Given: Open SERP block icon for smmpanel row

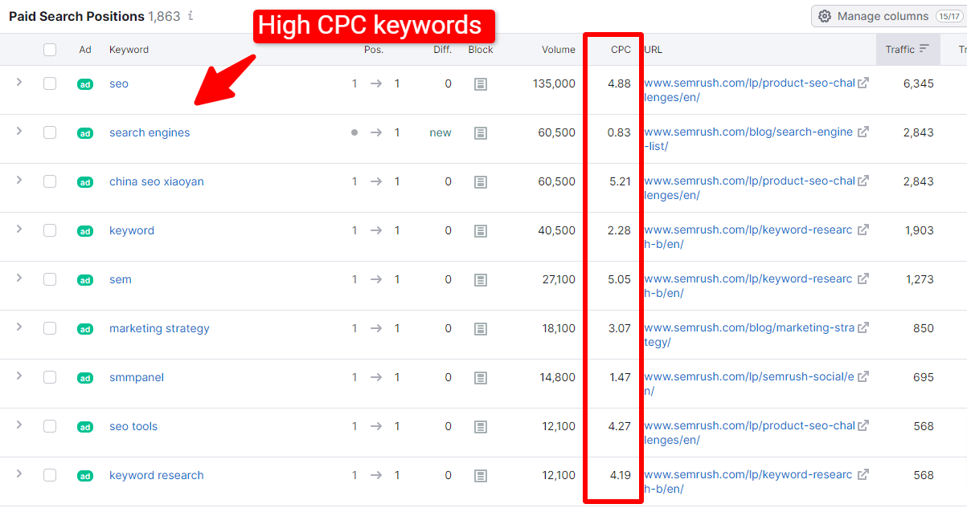Looking at the screenshot, I should tap(481, 377).
